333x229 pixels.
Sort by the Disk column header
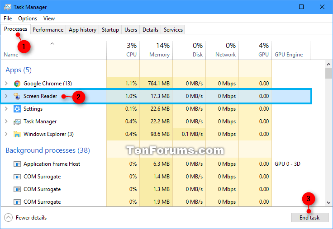[x=189, y=51]
